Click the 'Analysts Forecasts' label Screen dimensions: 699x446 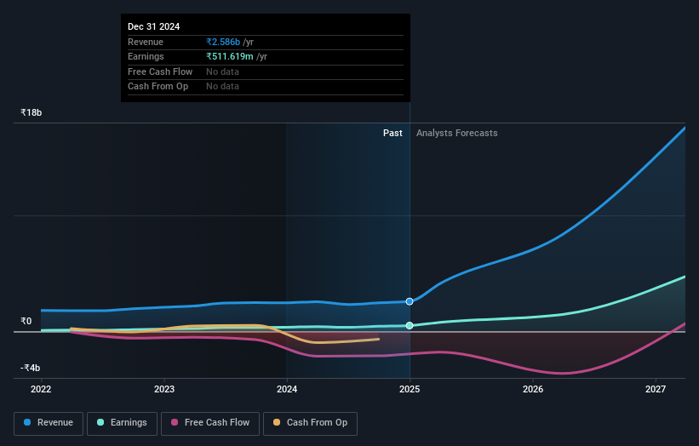pyautogui.click(x=457, y=134)
